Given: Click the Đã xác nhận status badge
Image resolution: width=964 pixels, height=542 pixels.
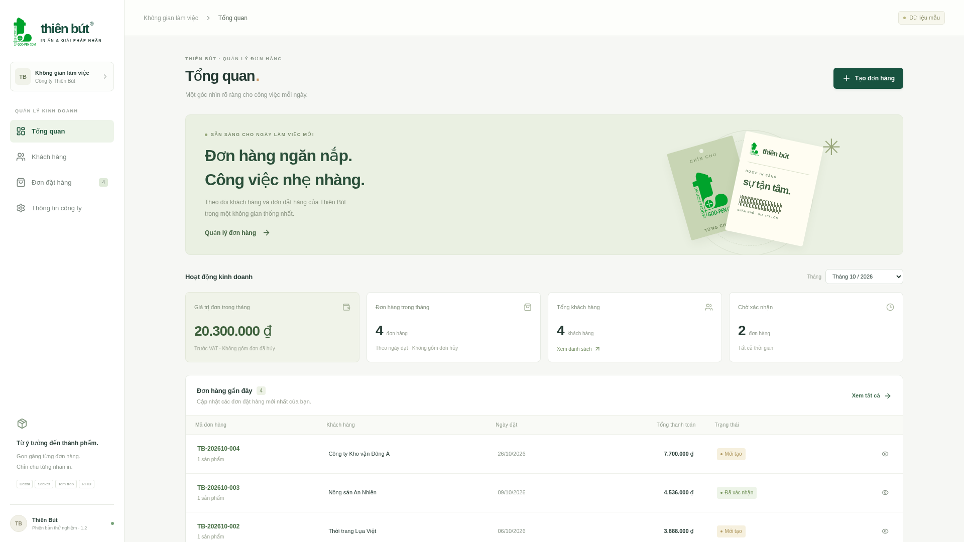Looking at the screenshot, I should 737,493.
